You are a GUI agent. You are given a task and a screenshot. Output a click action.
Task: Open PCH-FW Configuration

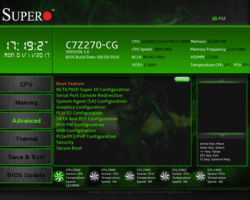[80, 125]
